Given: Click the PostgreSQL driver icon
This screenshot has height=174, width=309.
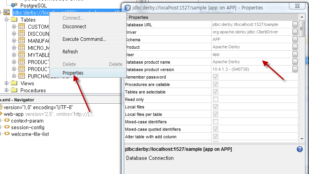Looking at the screenshot, I should coord(14,5).
